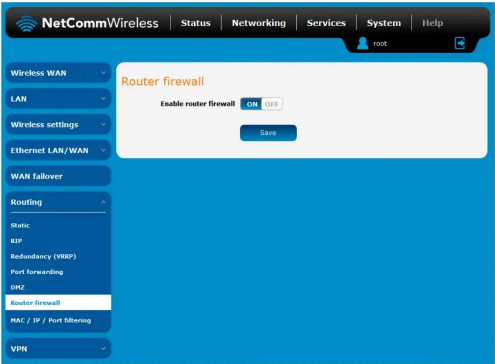
Task: Click the NetComm Wireless logo icon
Action: [27, 23]
